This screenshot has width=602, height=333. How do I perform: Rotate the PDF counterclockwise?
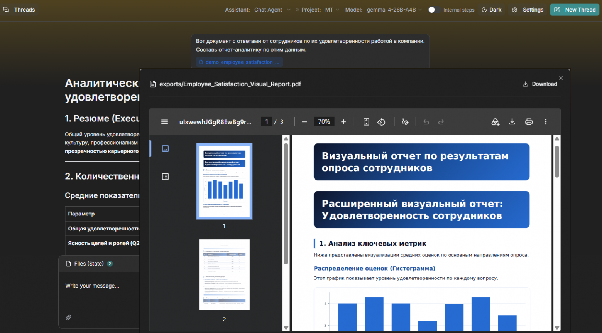point(381,122)
